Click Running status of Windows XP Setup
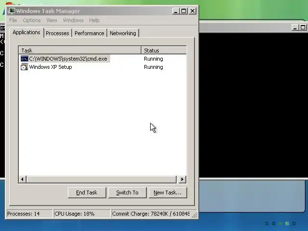 pyautogui.click(x=154, y=67)
